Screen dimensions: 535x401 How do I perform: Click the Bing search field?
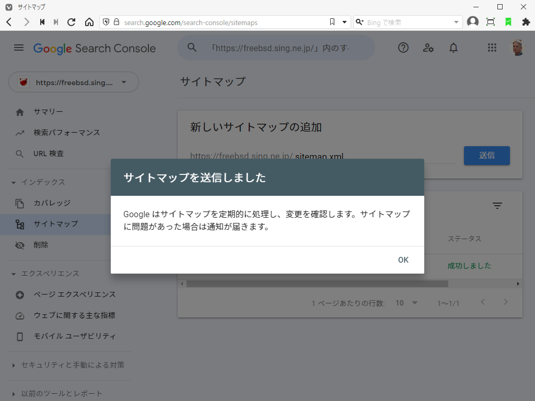[x=409, y=22]
